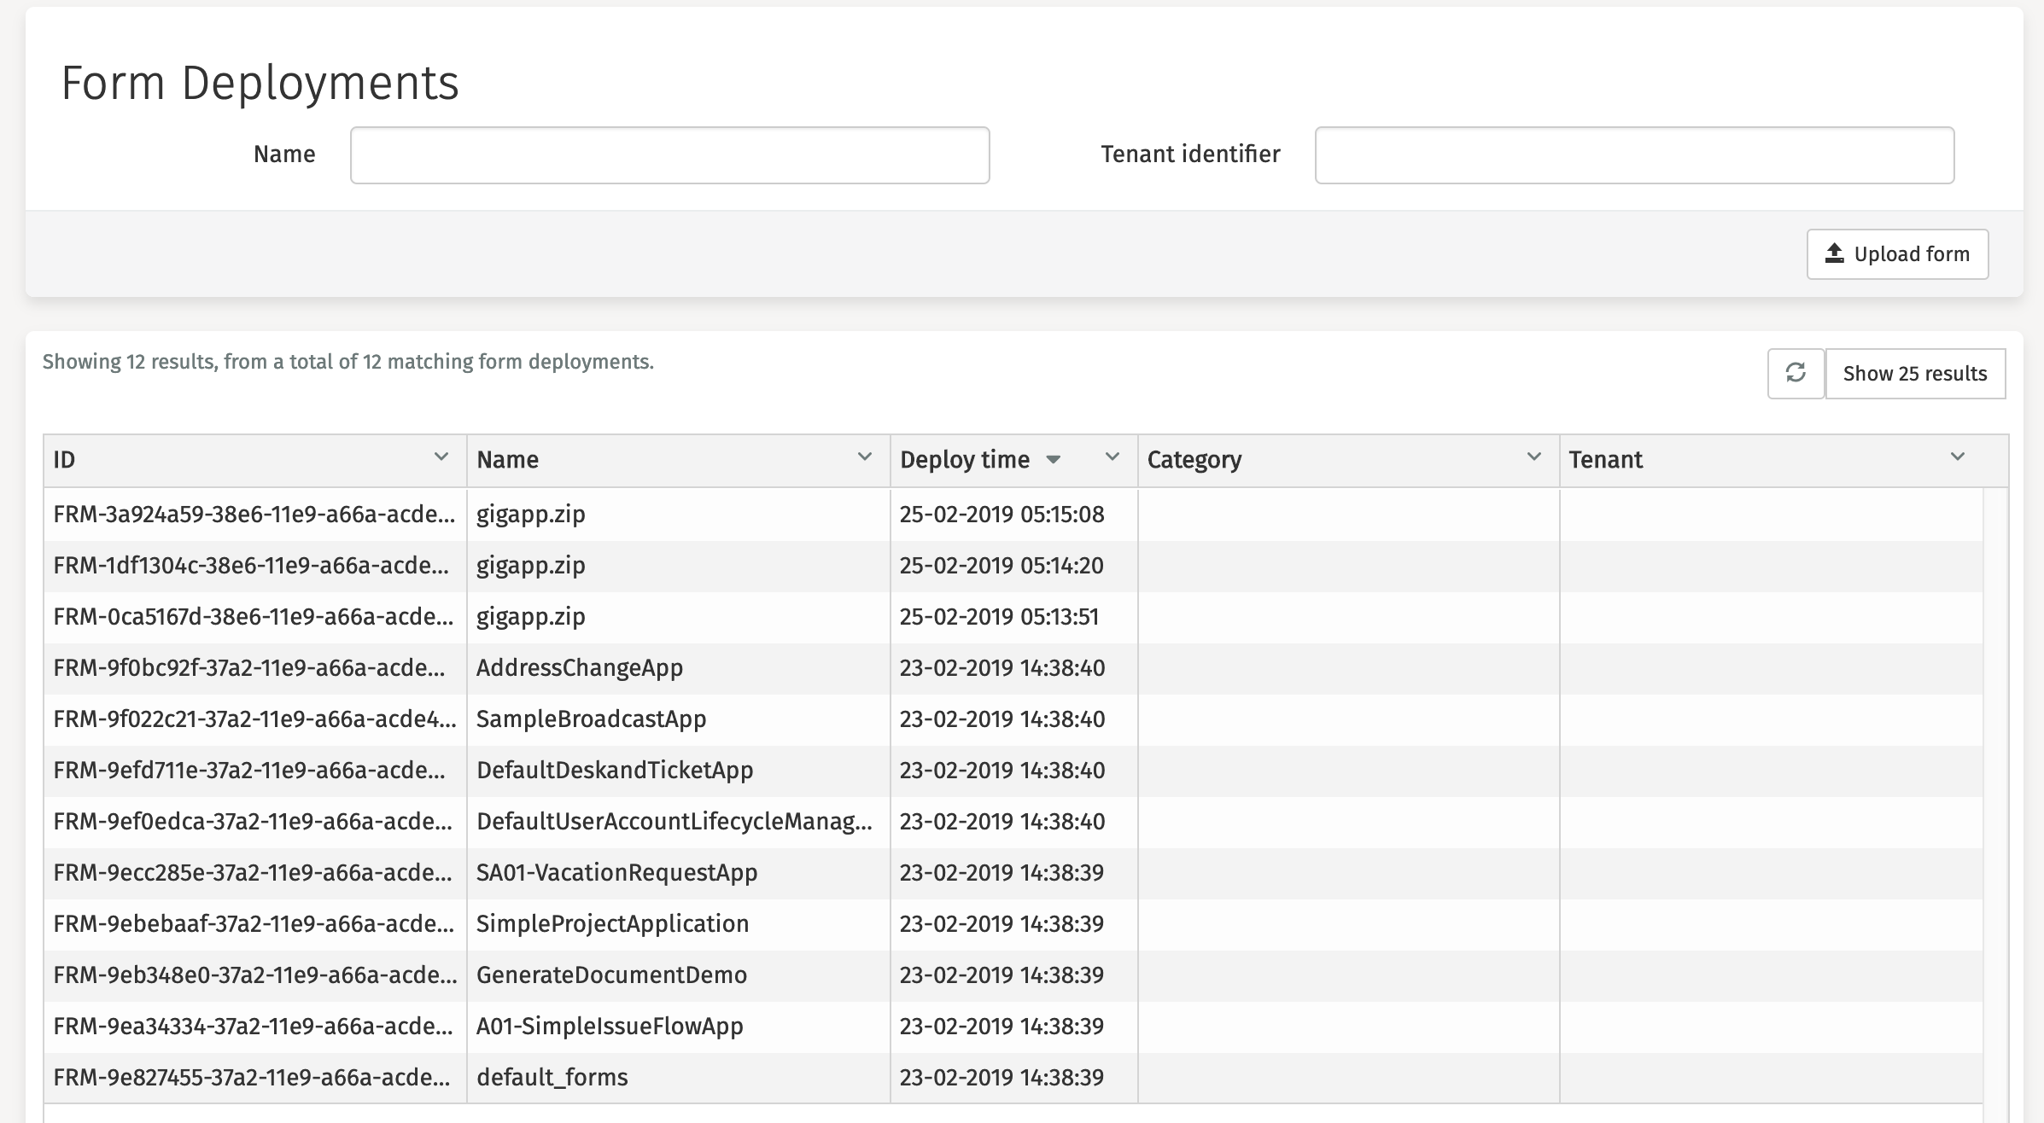Click the Deploy time sort arrow
Image resolution: width=2044 pixels, height=1123 pixels.
1053,460
